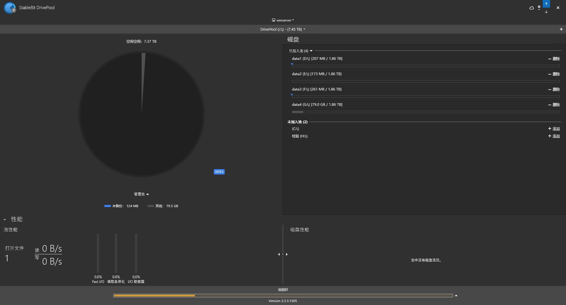Click the 打开文件 count label
This screenshot has height=305, width=566.
pyautogui.click(x=14, y=248)
